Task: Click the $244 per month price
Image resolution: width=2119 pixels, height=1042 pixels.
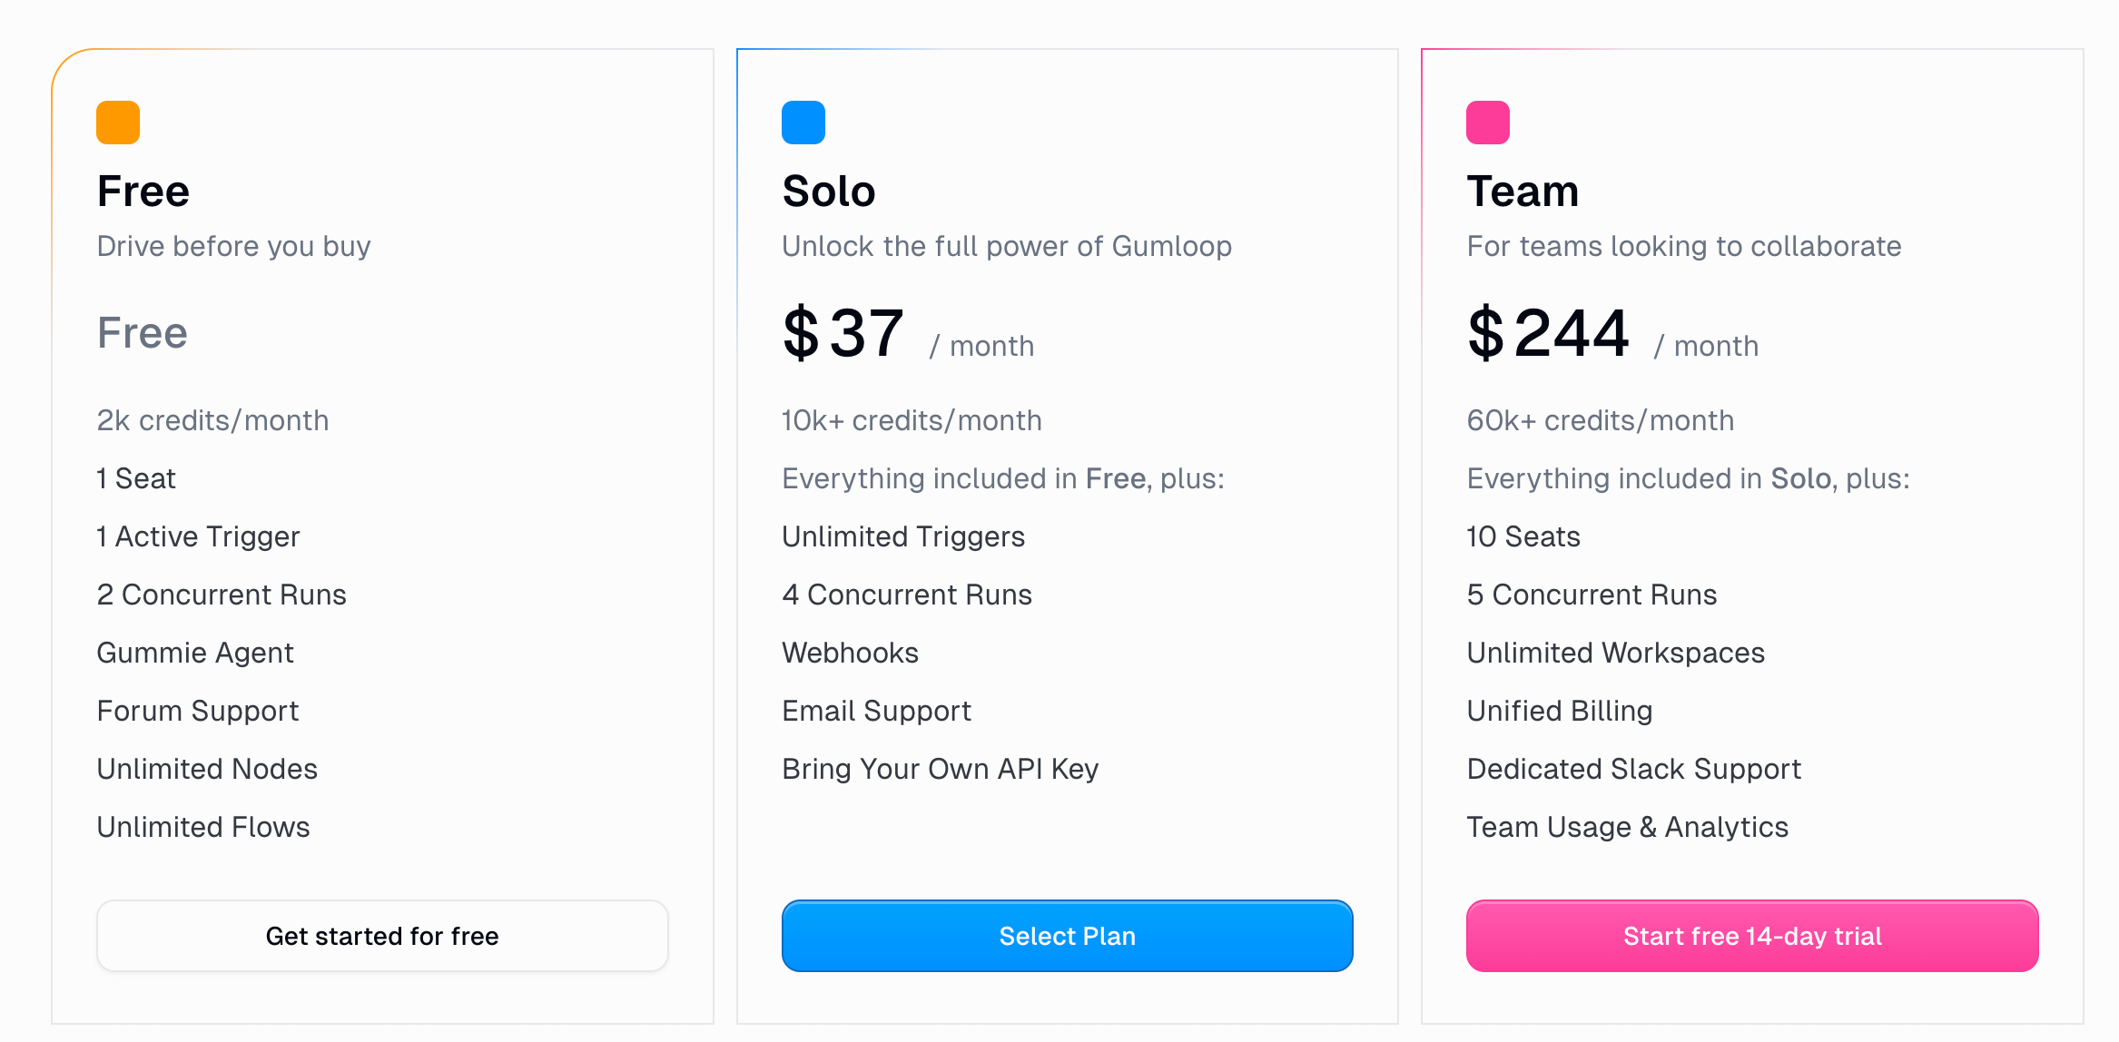Action: point(1612,333)
